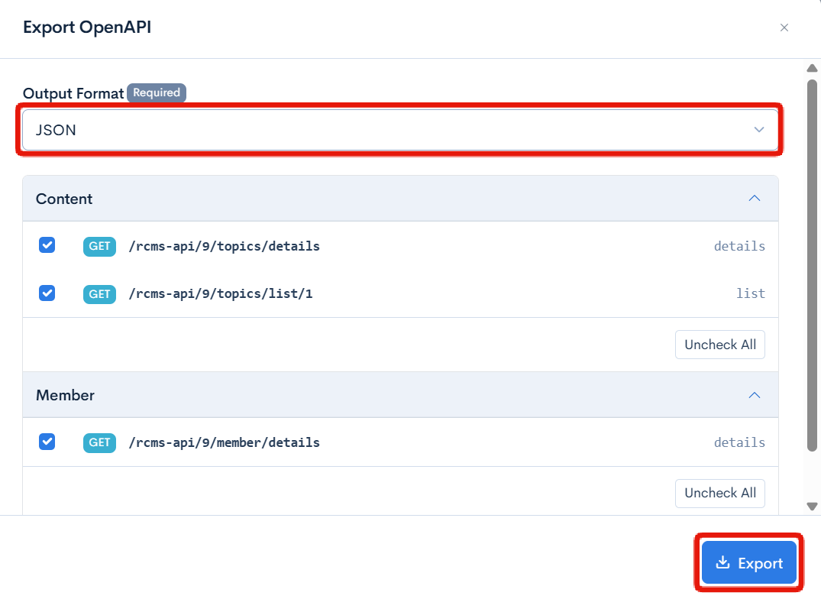Uncheck the /rcms-api/9/topics/list/1 checkbox
Image resolution: width=821 pixels, height=599 pixels.
[47, 293]
